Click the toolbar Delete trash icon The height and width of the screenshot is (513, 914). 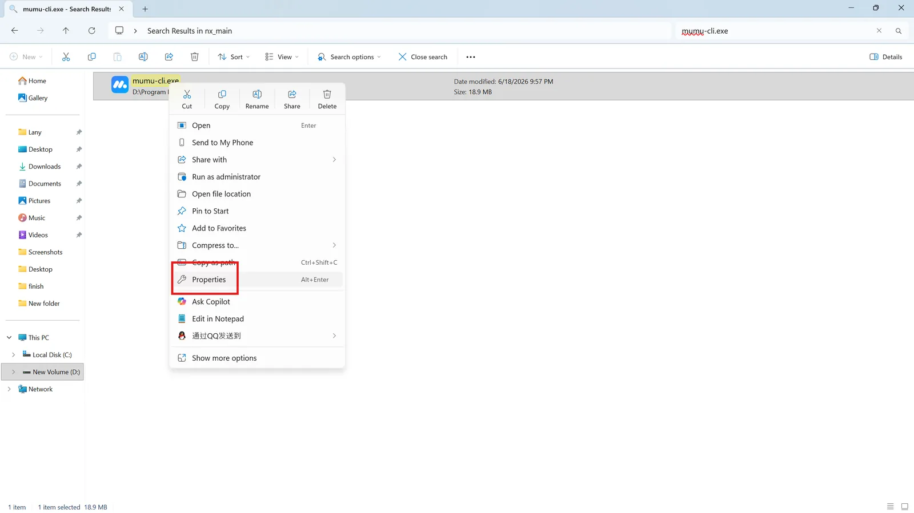point(195,57)
